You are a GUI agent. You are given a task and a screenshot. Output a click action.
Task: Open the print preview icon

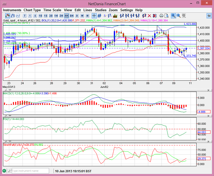pyautogui.click(x=166, y=16)
